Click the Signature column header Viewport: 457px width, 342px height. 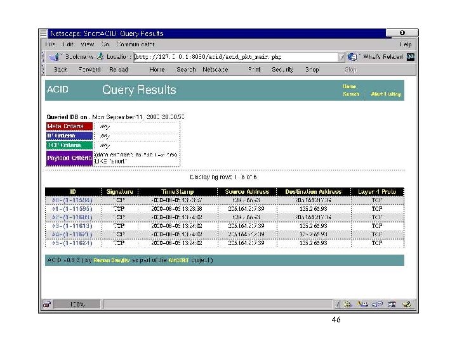pyautogui.click(x=119, y=192)
